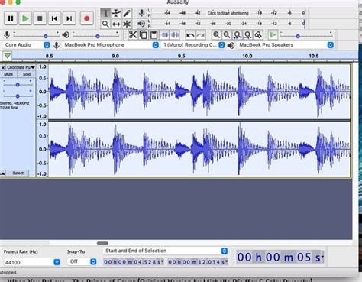Stop playback with the Stop button

tap(40, 18)
